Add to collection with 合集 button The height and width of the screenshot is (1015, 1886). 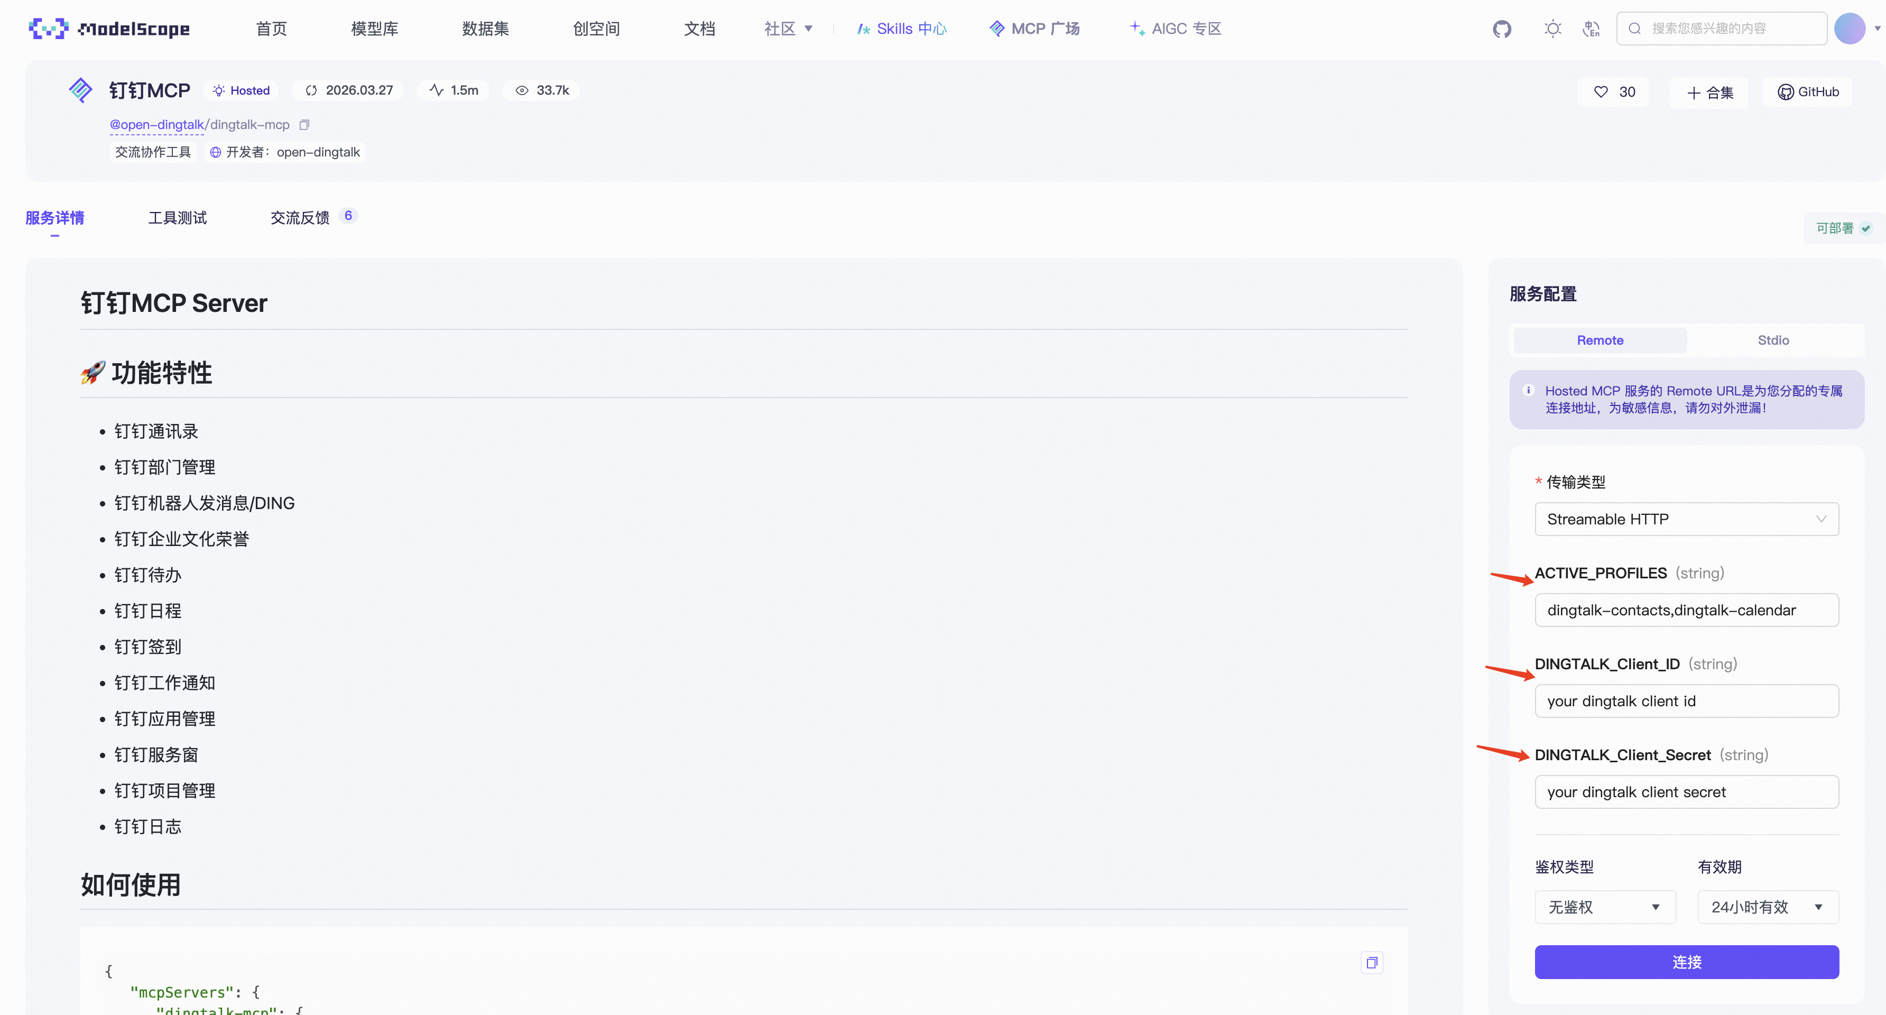[1709, 93]
